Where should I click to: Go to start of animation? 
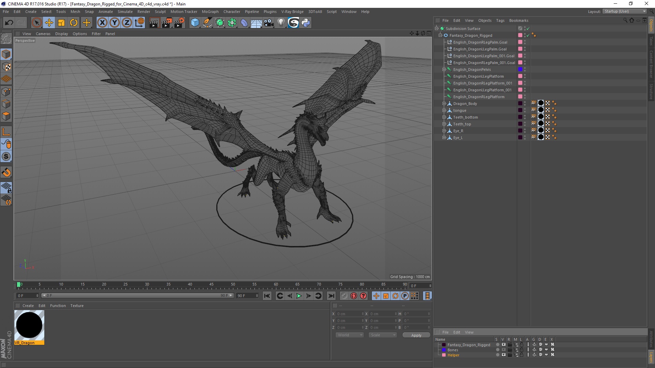tap(267, 296)
